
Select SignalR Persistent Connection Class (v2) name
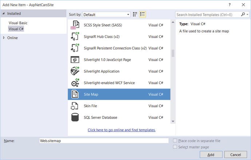(115, 48)
